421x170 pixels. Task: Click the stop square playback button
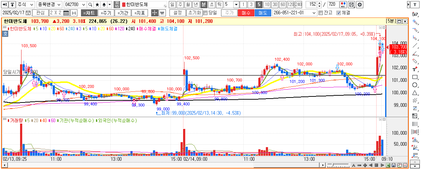click(377, 165)
